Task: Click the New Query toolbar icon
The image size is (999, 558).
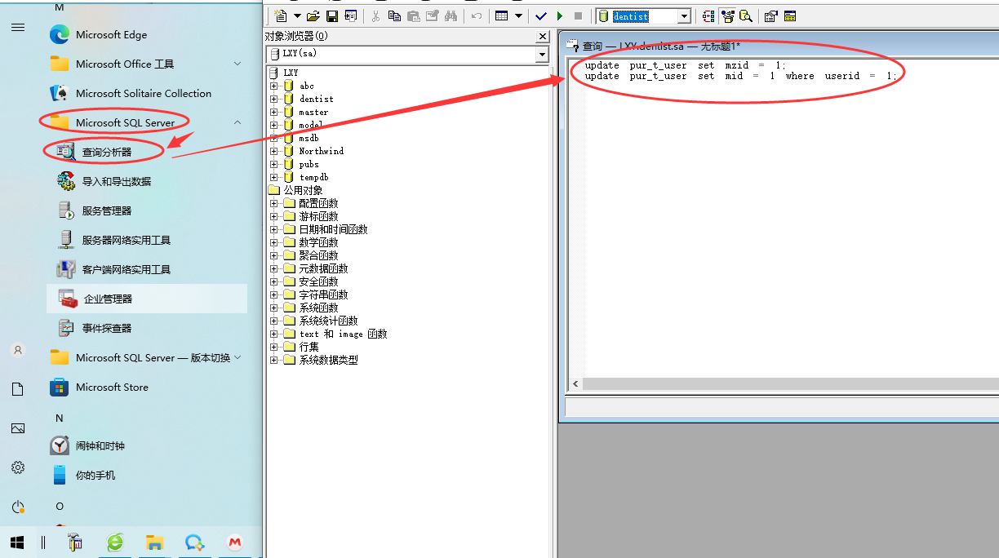Action: 281,16
